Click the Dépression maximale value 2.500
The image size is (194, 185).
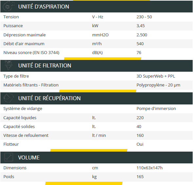142,35
